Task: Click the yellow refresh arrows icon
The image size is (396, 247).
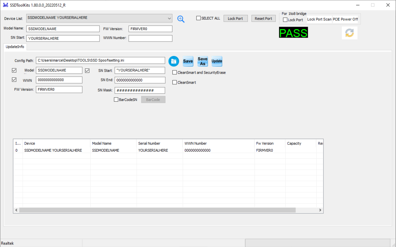Action: coord(350,33)
